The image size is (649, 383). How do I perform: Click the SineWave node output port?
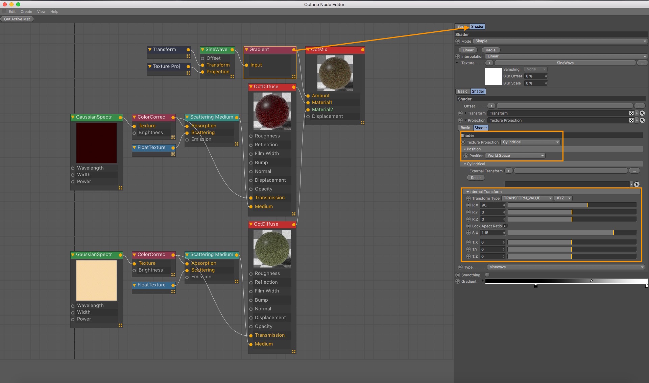232,50
